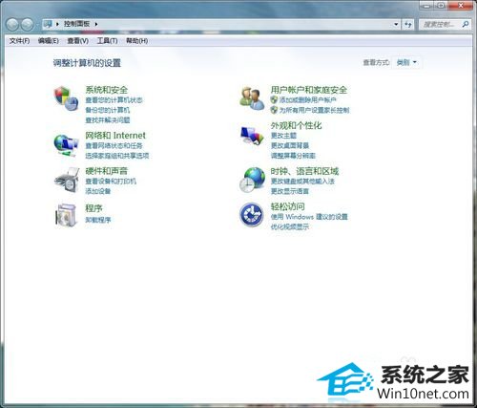Screen dimensions: 477x408
Task: Open the Ease of Access icon
Action: click(251, 214)
